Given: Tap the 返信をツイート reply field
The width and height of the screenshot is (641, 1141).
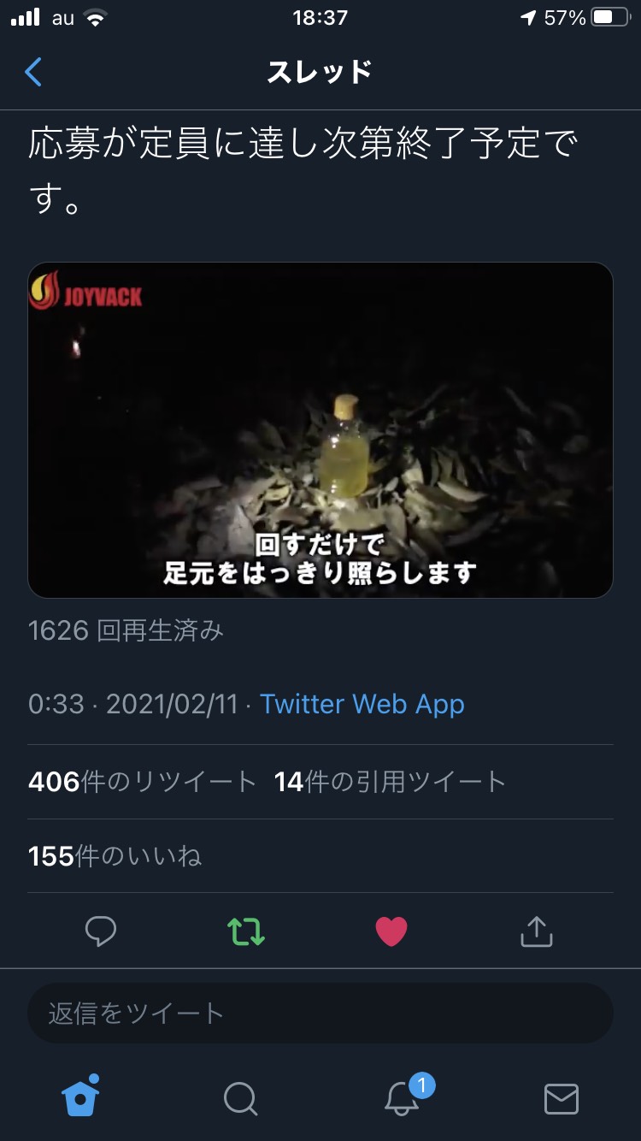Looking at the screenshot, I should [320, 1013].
